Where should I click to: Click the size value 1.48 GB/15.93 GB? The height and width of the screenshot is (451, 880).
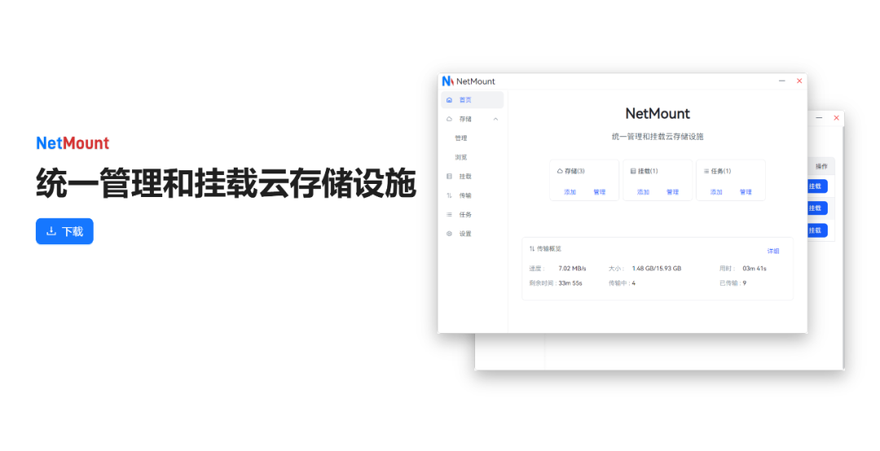pos(657,269)
